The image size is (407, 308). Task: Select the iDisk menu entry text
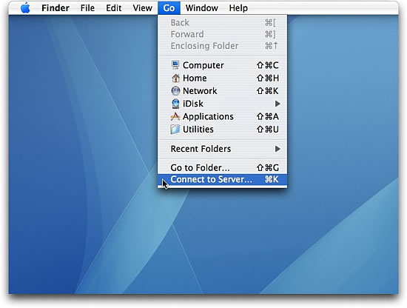[x=193, y=104]
